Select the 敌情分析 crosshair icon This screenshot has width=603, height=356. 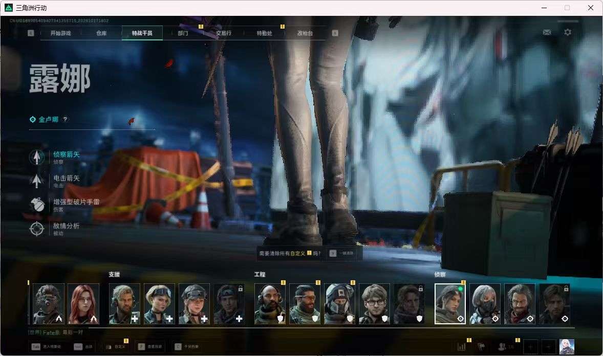tap(37, 229)
